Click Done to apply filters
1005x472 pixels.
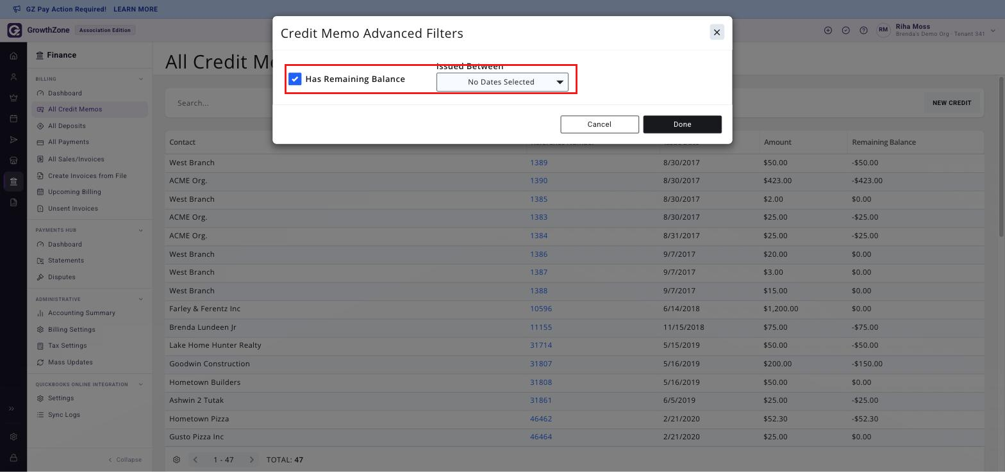point(682,124)
